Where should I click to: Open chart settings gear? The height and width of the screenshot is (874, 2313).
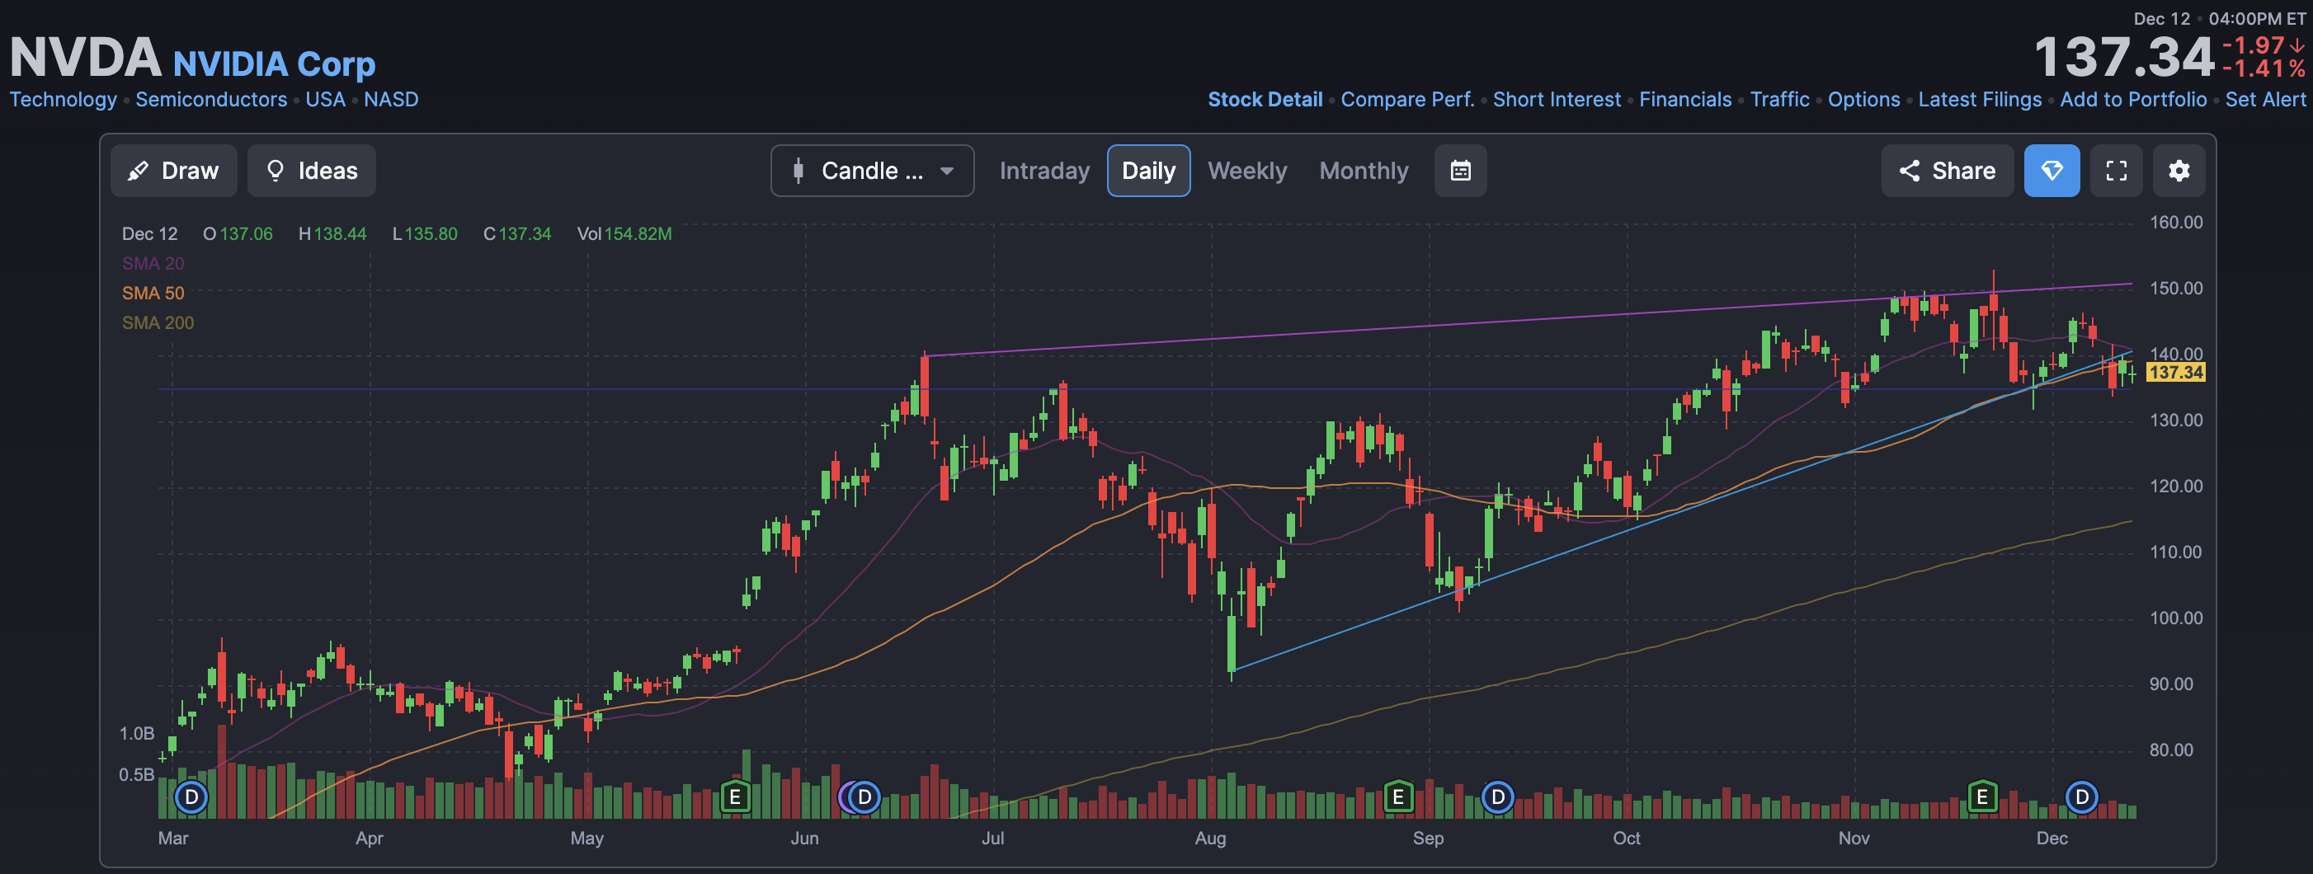pos(2179,171)
